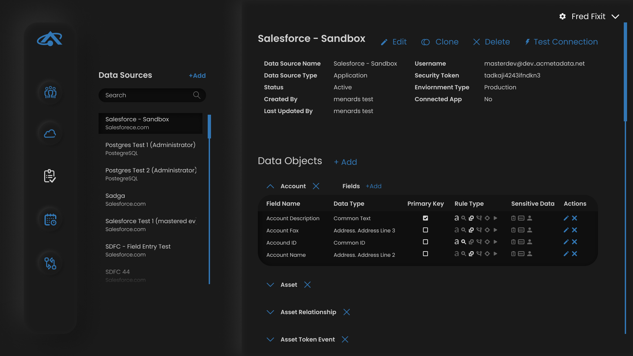Collapse the Account fields section
Screen dimensions: 633x356
click(270, 186)
